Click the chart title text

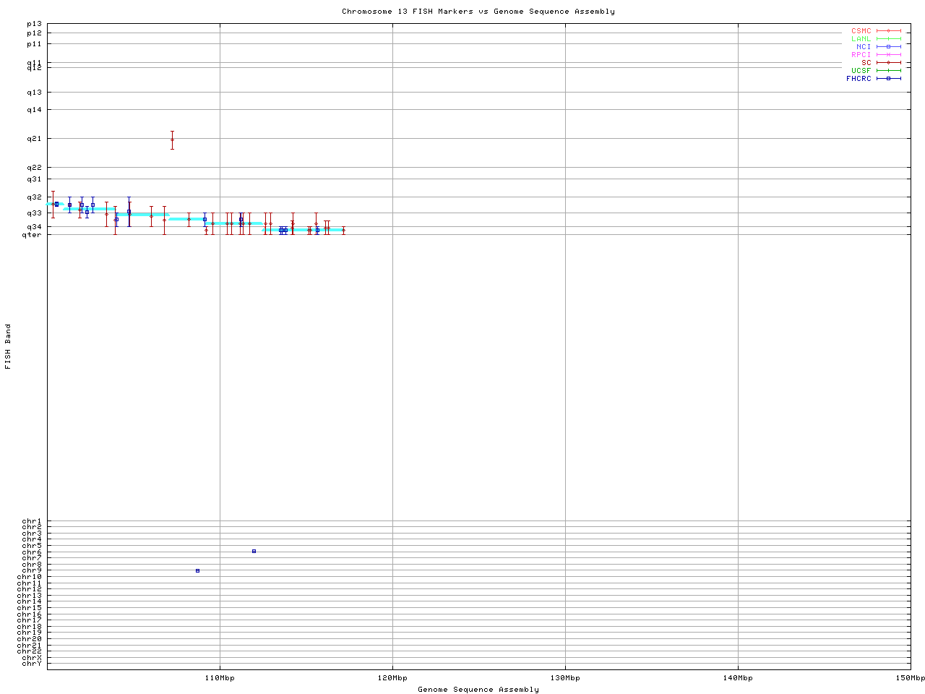(478, 12)
